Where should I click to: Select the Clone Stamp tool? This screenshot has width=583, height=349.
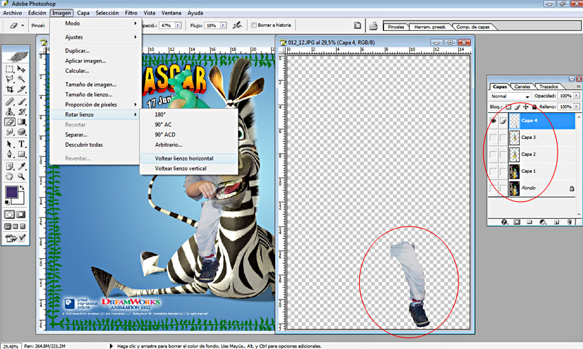coord(10,112)
